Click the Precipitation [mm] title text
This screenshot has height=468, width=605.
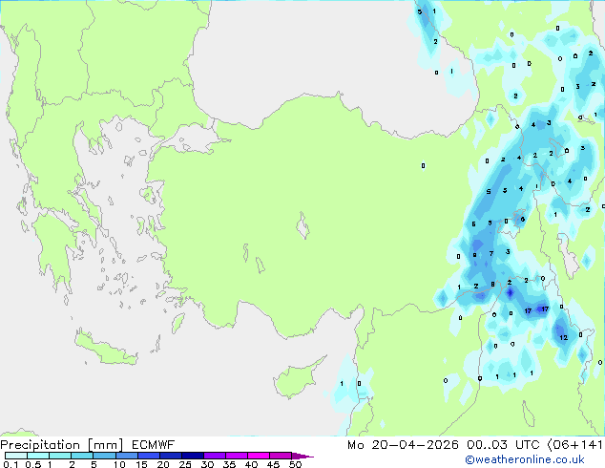point(62,445)
